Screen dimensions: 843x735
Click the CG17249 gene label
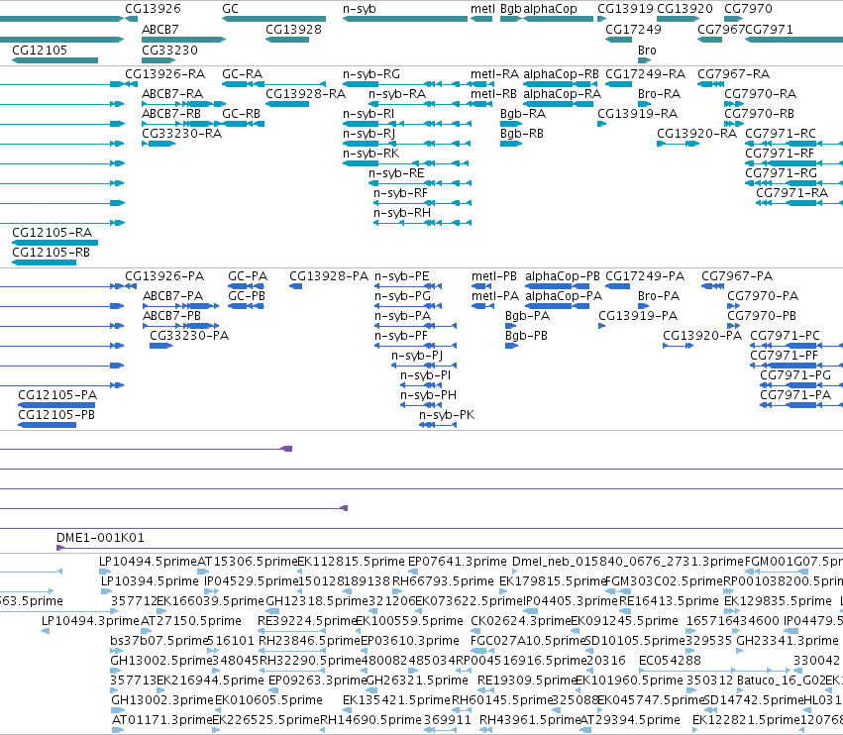[x=633, y=29]
